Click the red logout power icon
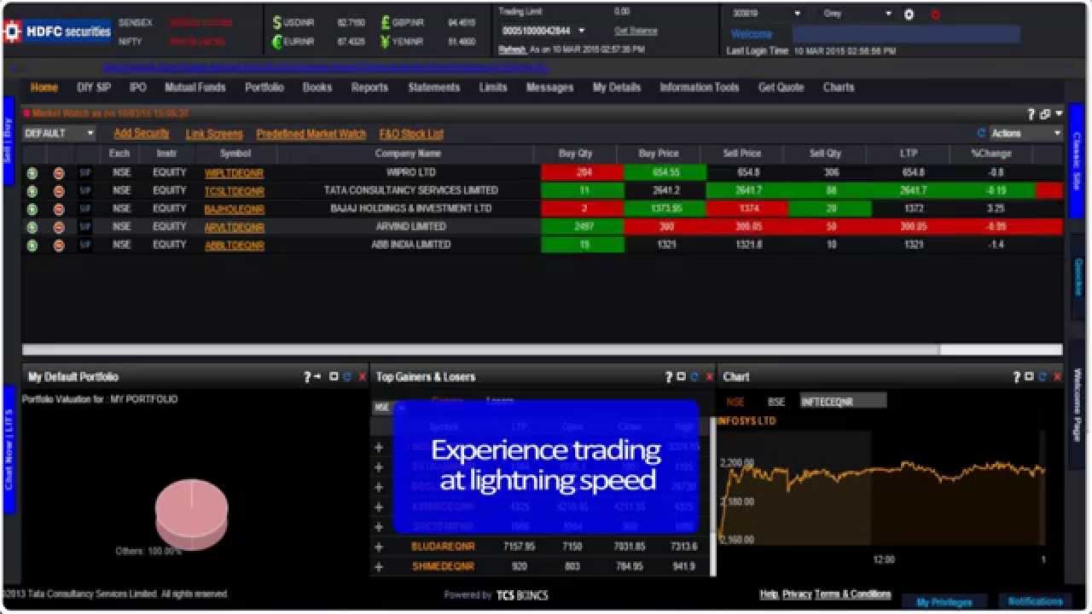Image resolution: width=1092 pixels, height=614 pixels. pyautogui.click(x=935, y=14)
